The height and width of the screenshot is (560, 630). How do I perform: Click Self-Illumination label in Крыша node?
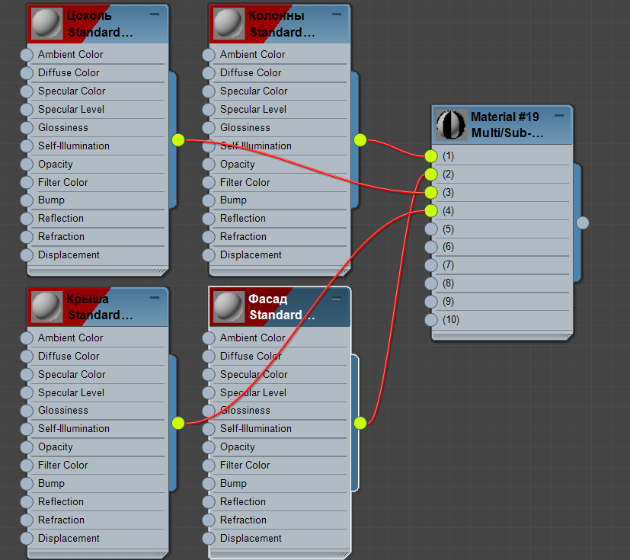pyautogui.click(x=74, y=429)
